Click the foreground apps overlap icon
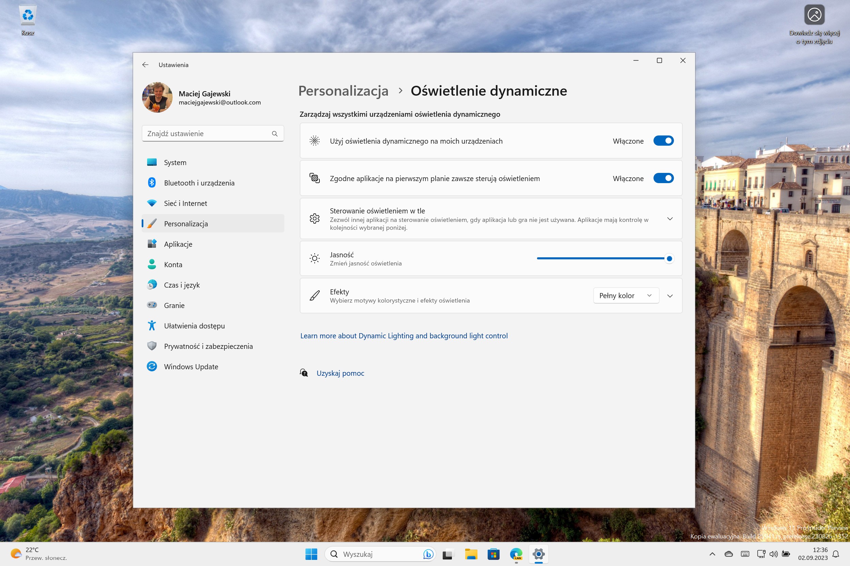The width and height of the screenshot is (850, 566). point(315,178)
